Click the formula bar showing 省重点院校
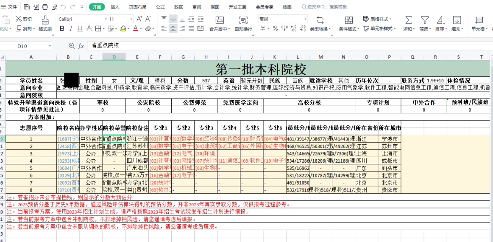Screen dimensions: 493x242 pos(289,46)
